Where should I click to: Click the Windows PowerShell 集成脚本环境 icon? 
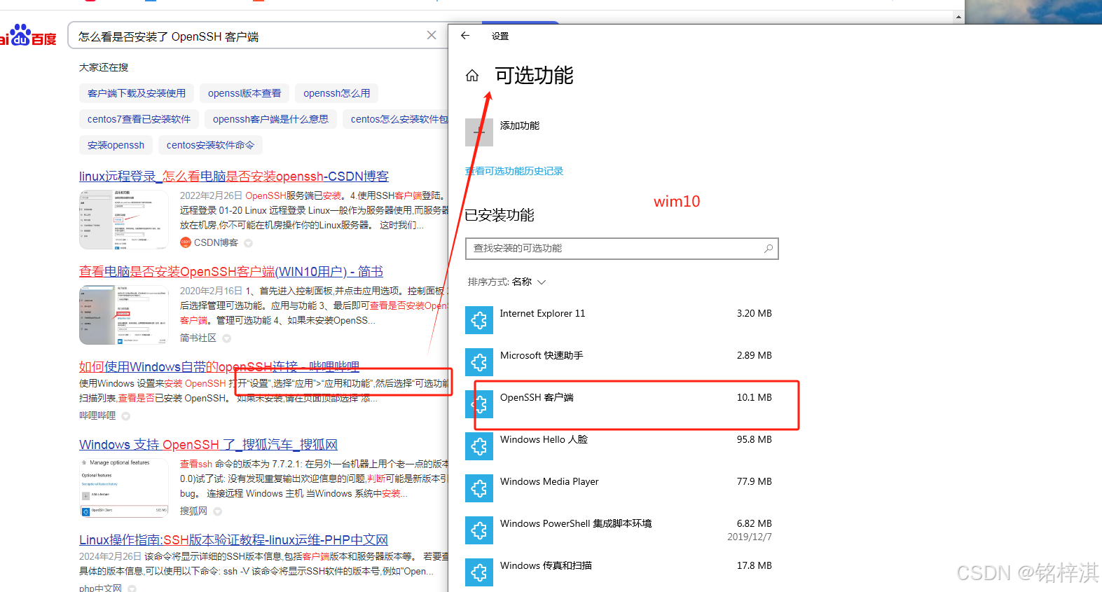click(479, 530)
